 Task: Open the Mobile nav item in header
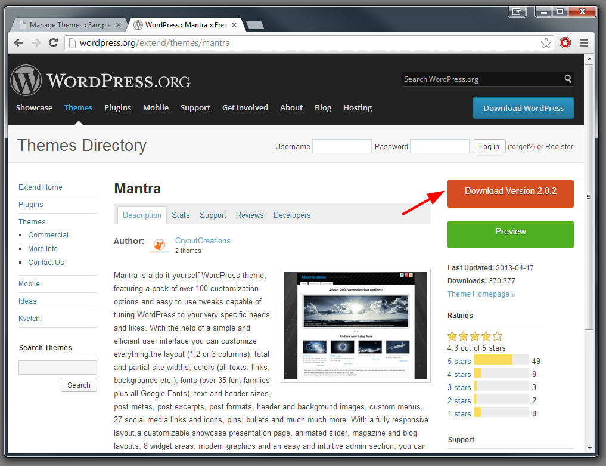(x=156, y=107)
